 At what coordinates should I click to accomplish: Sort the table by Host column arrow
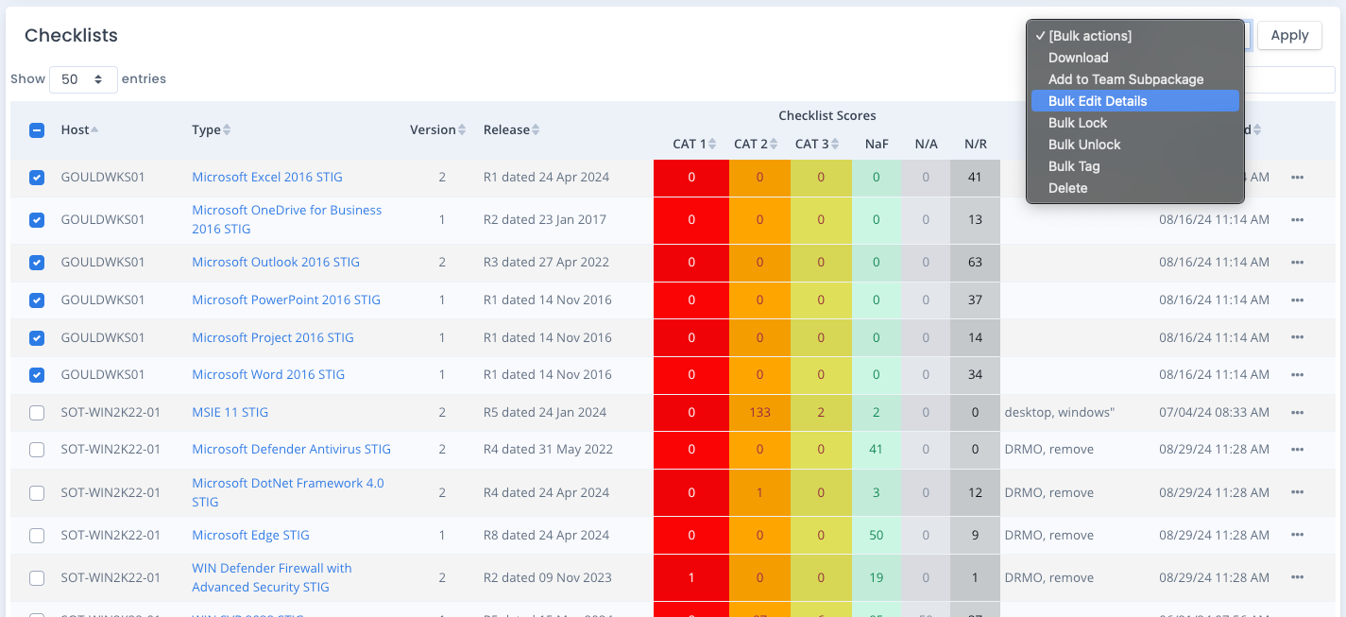coord(94,129)
